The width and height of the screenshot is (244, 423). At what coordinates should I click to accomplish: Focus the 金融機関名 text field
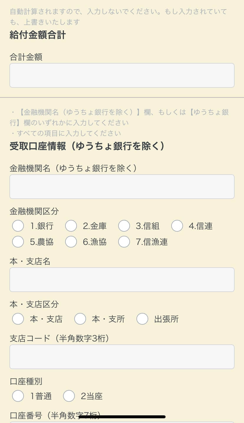122,187
